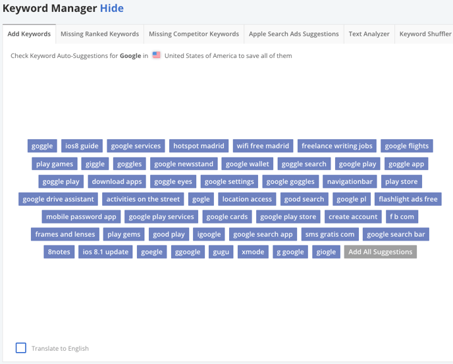
Task: Add the "navigationbar" keyword suggestion
Action: (350, 181)
